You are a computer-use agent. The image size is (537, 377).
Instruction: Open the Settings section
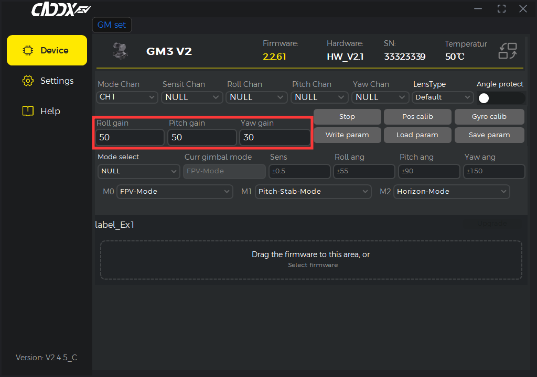coord(48,81)
